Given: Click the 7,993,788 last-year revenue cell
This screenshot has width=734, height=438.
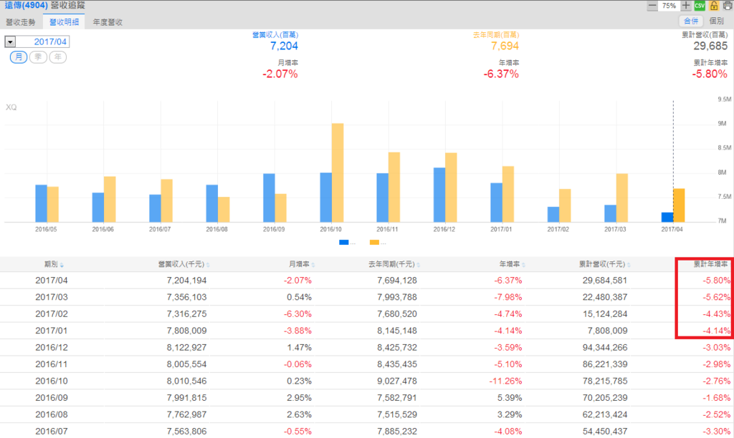Looking at the screenshot, I should pyautogui.click(x=397, y=297).
